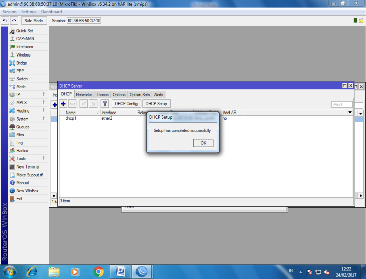Sort by the Name column header

[82, 113]
